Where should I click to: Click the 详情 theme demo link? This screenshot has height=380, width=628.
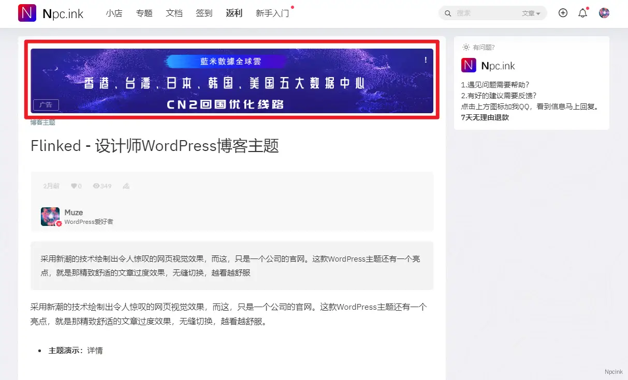95,351
